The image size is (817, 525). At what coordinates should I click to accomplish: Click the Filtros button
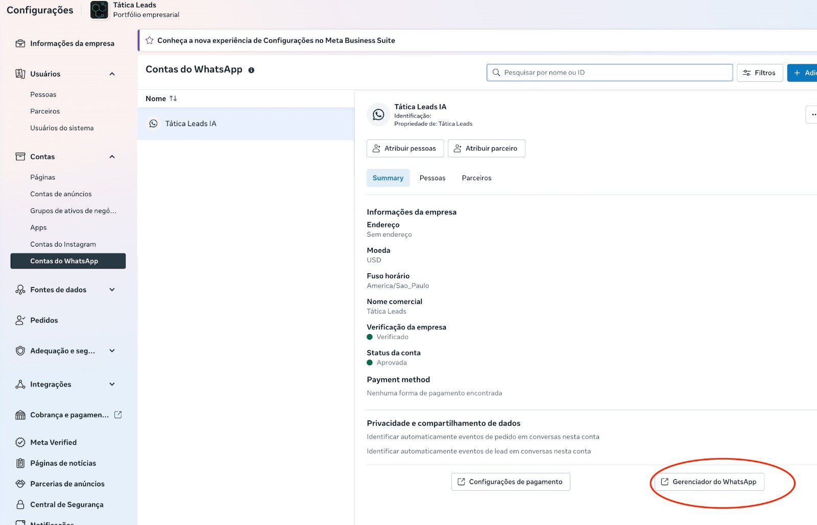(x=760, y=73)
